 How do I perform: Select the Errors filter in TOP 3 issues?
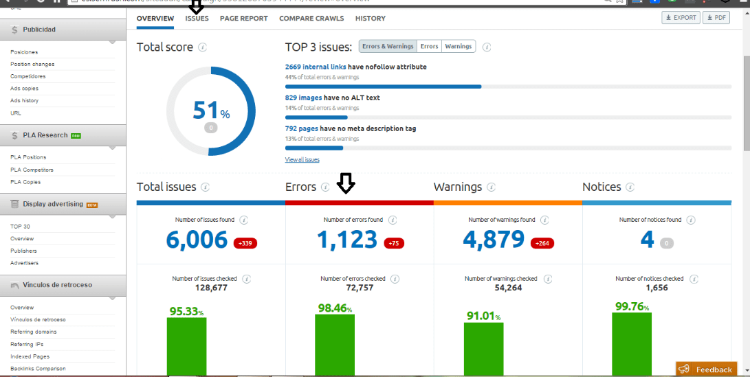(x=429, y=46)
